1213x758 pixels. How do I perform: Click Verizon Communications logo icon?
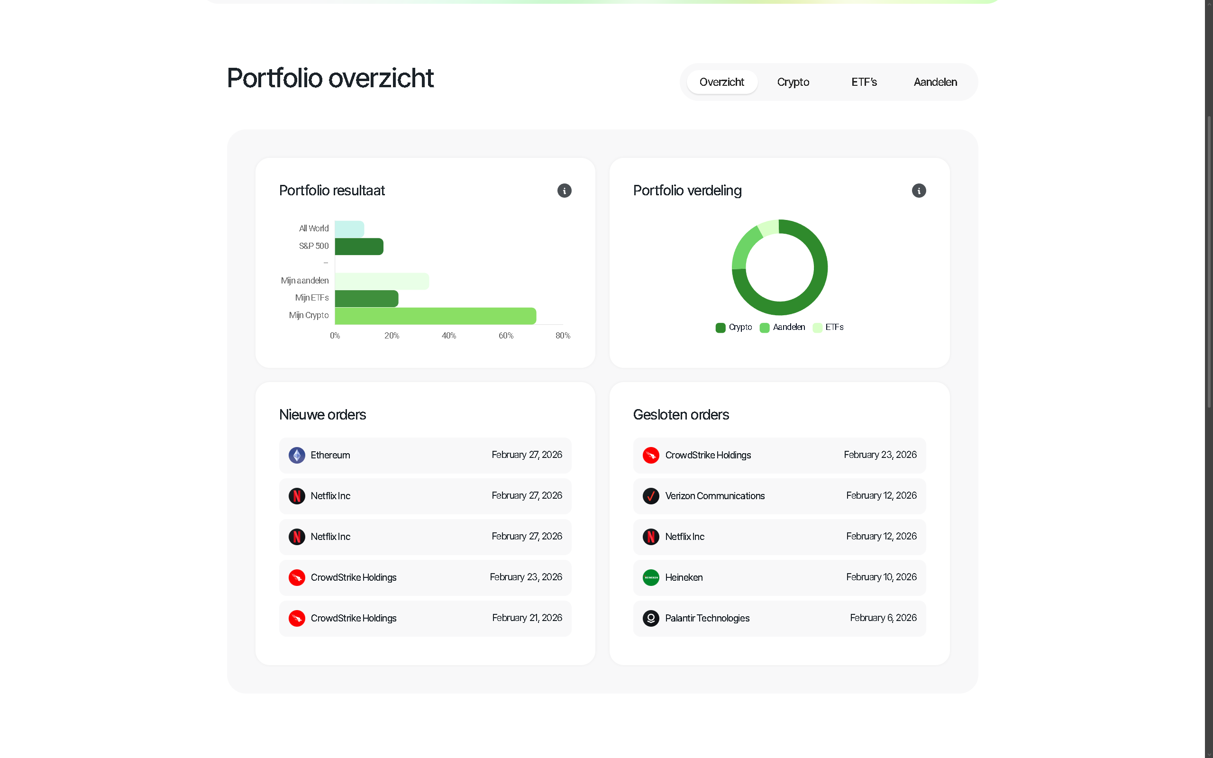point(651,496)
